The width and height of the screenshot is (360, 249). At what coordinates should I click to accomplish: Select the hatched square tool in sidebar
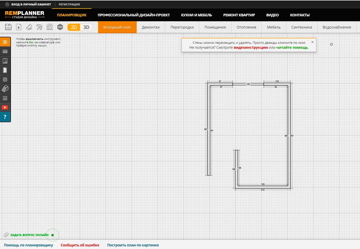pos(5,79)
